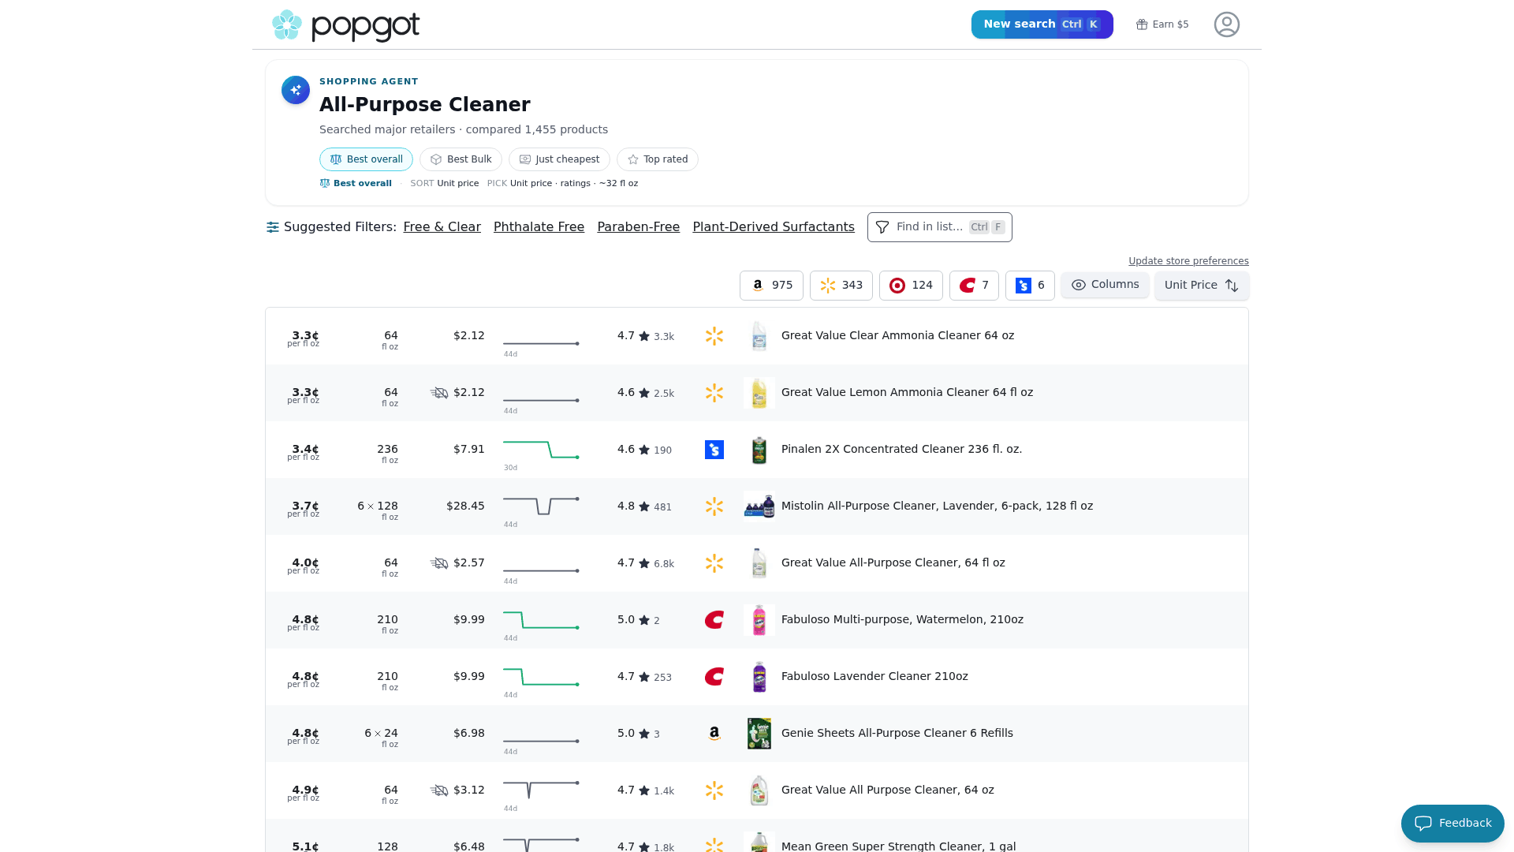Open the user account avatar menu
The image size is (1514, 852).
coord(1226,24)
